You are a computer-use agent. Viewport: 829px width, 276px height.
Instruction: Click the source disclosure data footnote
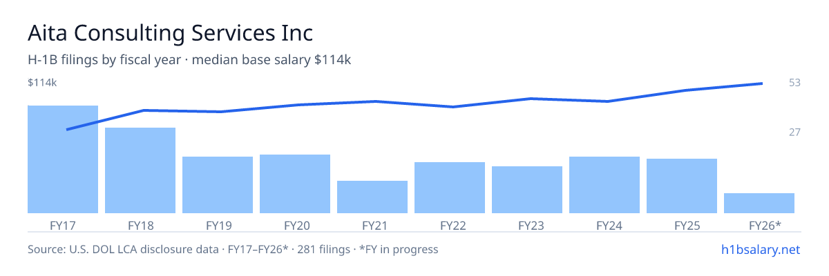233,249
